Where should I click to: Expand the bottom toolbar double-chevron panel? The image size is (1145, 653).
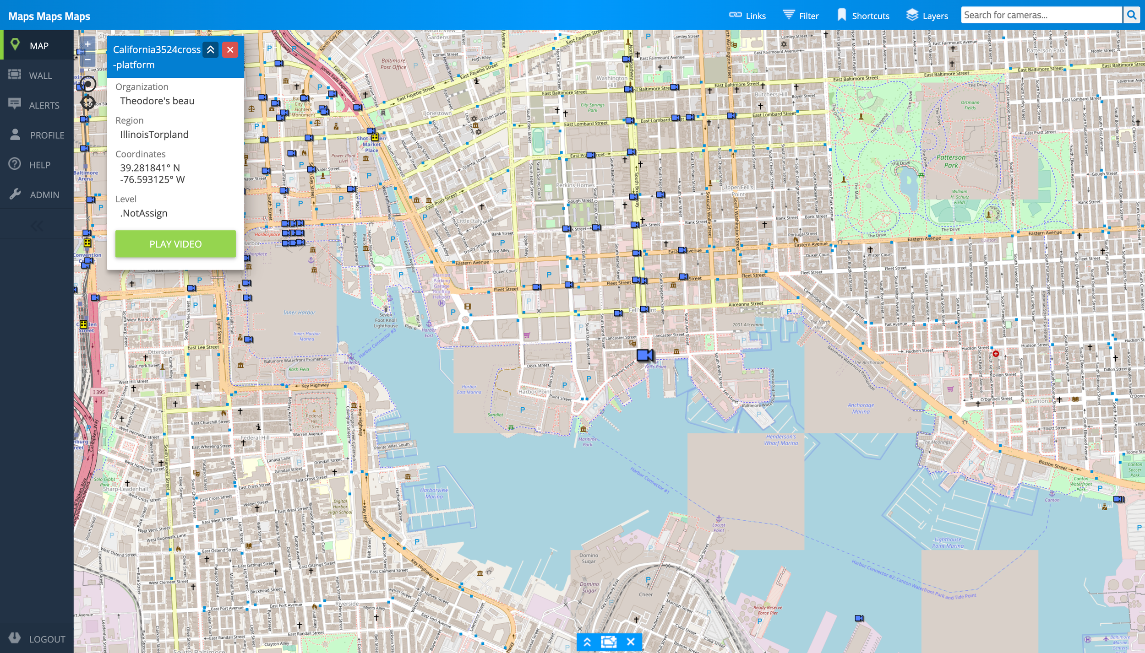tap(587, 642)
